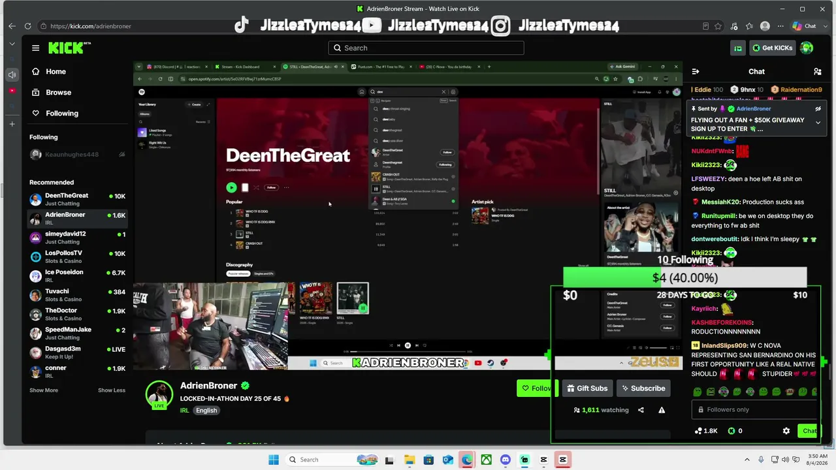Image resolution: width=836 pixels, height=470 pixels.
Task: Click the IRL category tag
Action: (x=184, y=411)
